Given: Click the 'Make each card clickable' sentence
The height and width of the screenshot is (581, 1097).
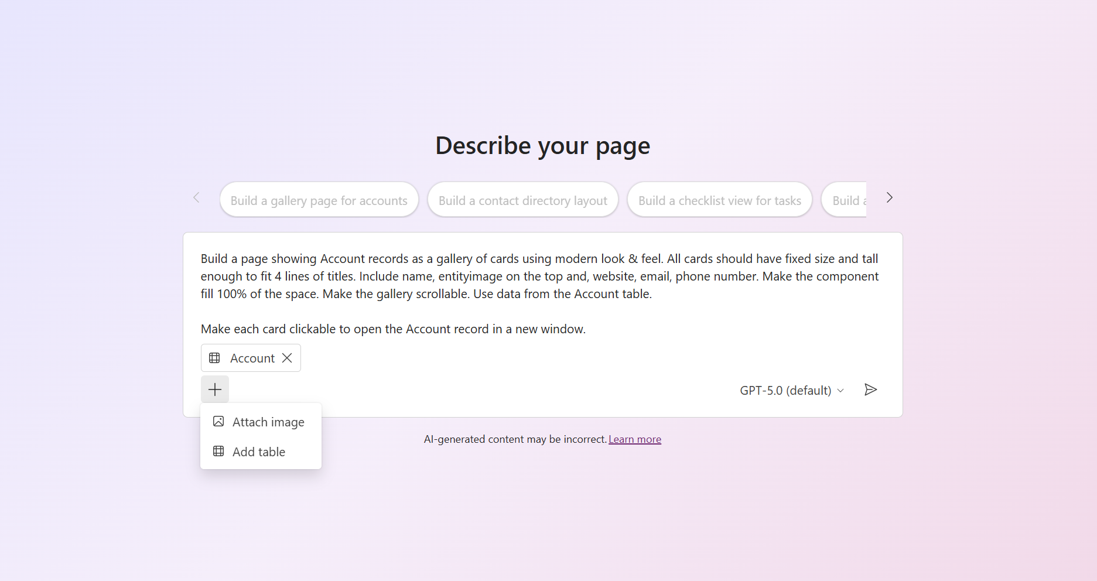Looking at the screenshot, I should (393, 329).
